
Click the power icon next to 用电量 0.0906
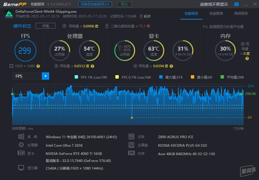(64, 26)
